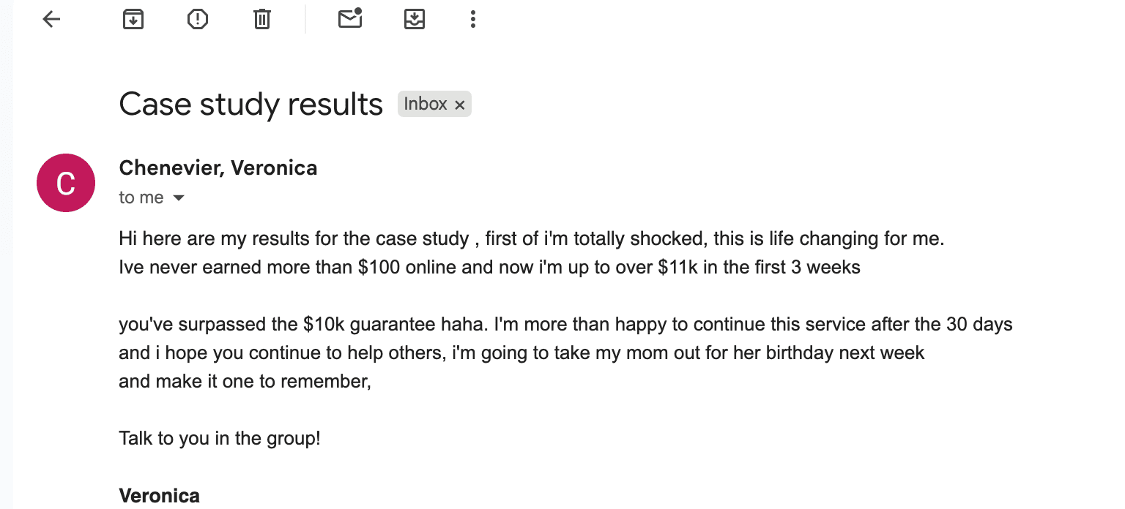Click the Inbox label tag
Screen dimensions: 1125x509
[426, 105]
